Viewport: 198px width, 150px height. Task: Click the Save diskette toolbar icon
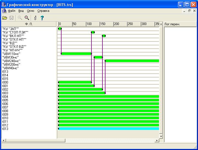point(12,18)
